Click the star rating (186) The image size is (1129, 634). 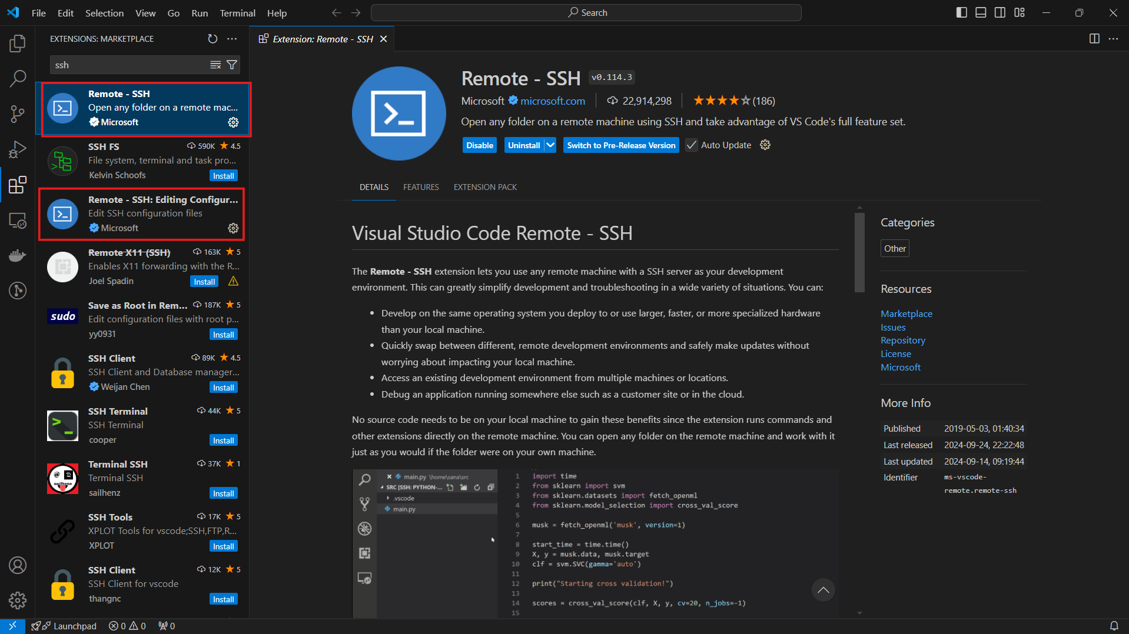coord(733,101)
